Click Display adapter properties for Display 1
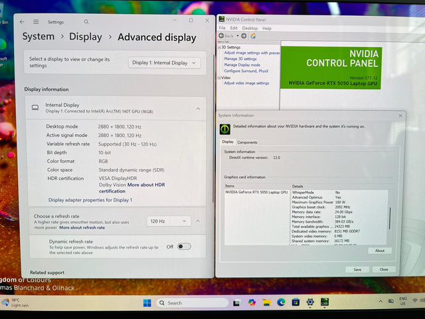The width and height of the screenshot is (425, 319). [90, 200]
